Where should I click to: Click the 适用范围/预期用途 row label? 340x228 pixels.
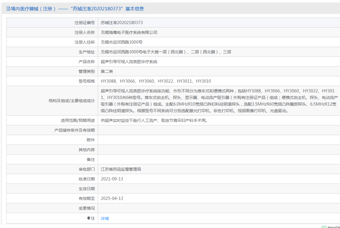point(76,120)
